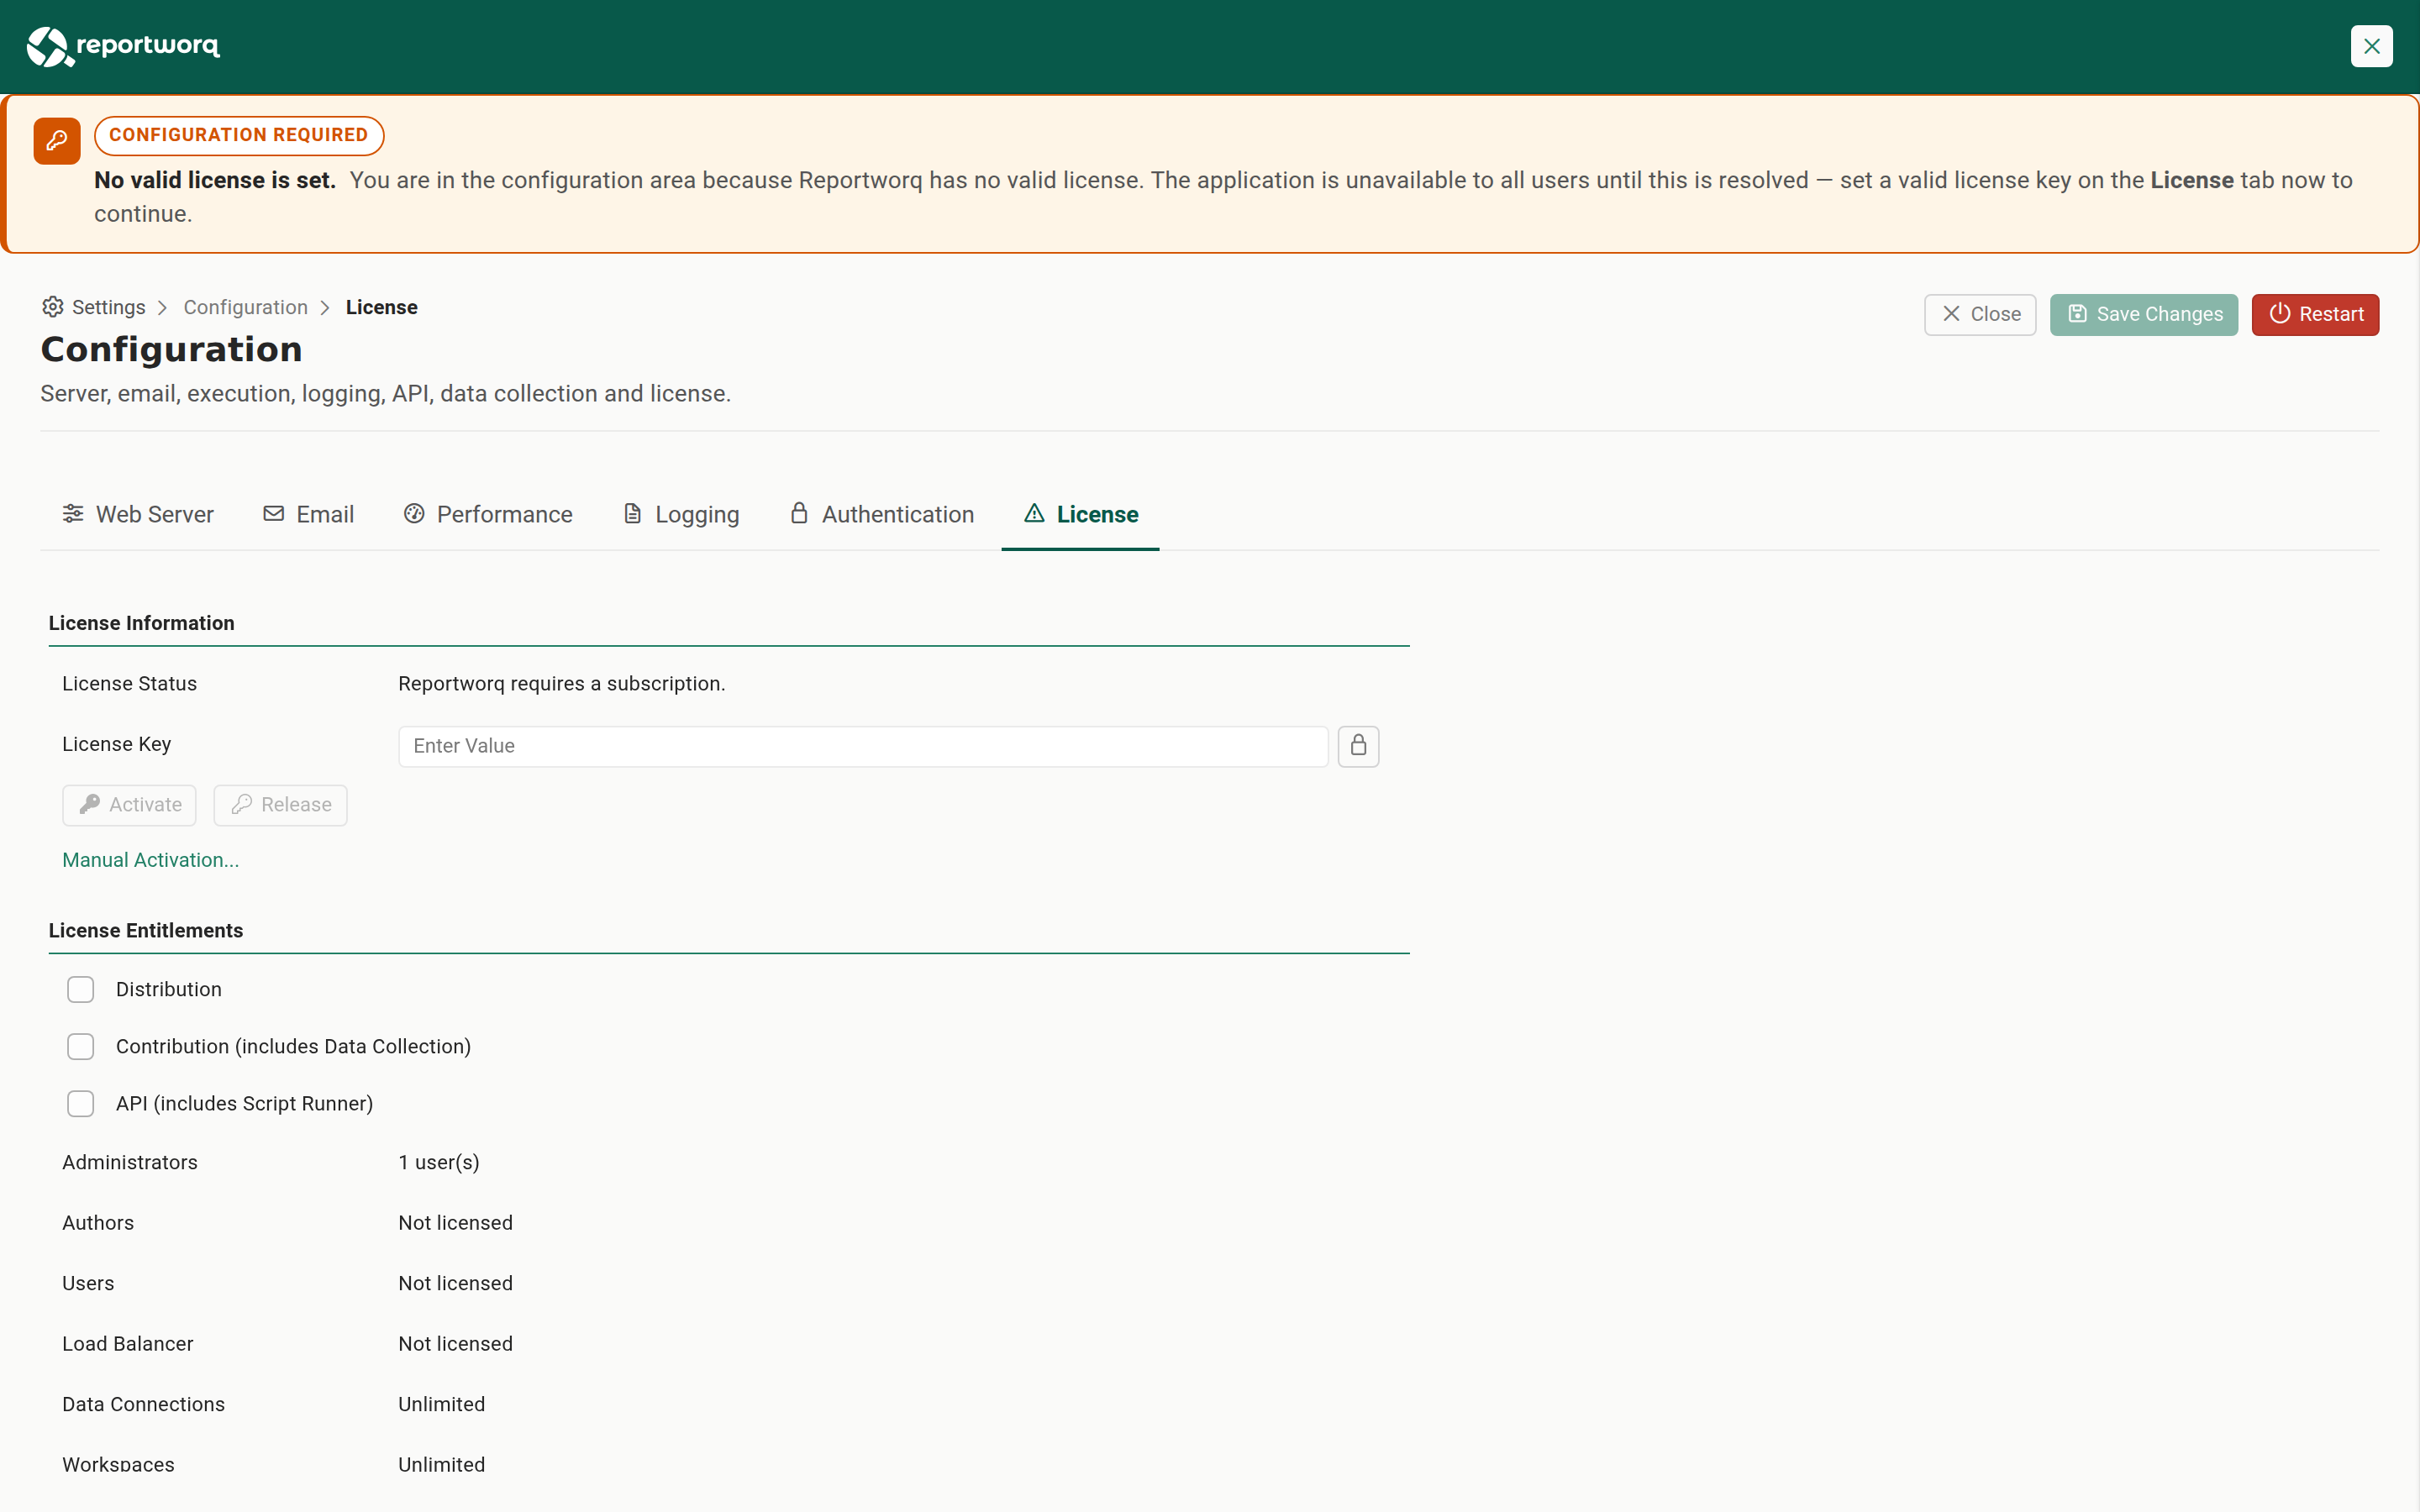Select the Authentication tab

882,514
